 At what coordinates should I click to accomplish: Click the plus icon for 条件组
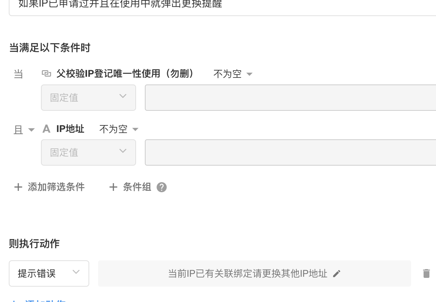pos(113,187)
